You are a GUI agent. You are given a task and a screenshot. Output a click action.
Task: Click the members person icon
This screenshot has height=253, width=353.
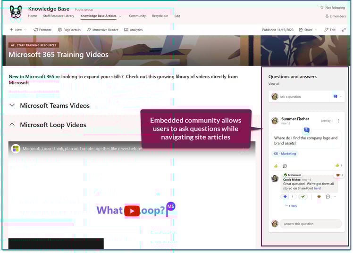point(327,16)
